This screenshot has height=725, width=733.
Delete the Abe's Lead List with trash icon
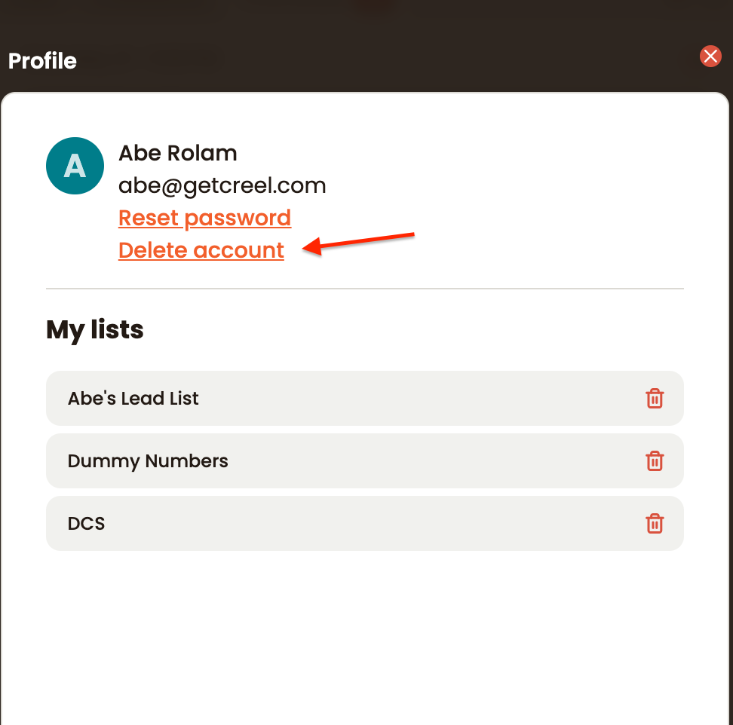655,399
